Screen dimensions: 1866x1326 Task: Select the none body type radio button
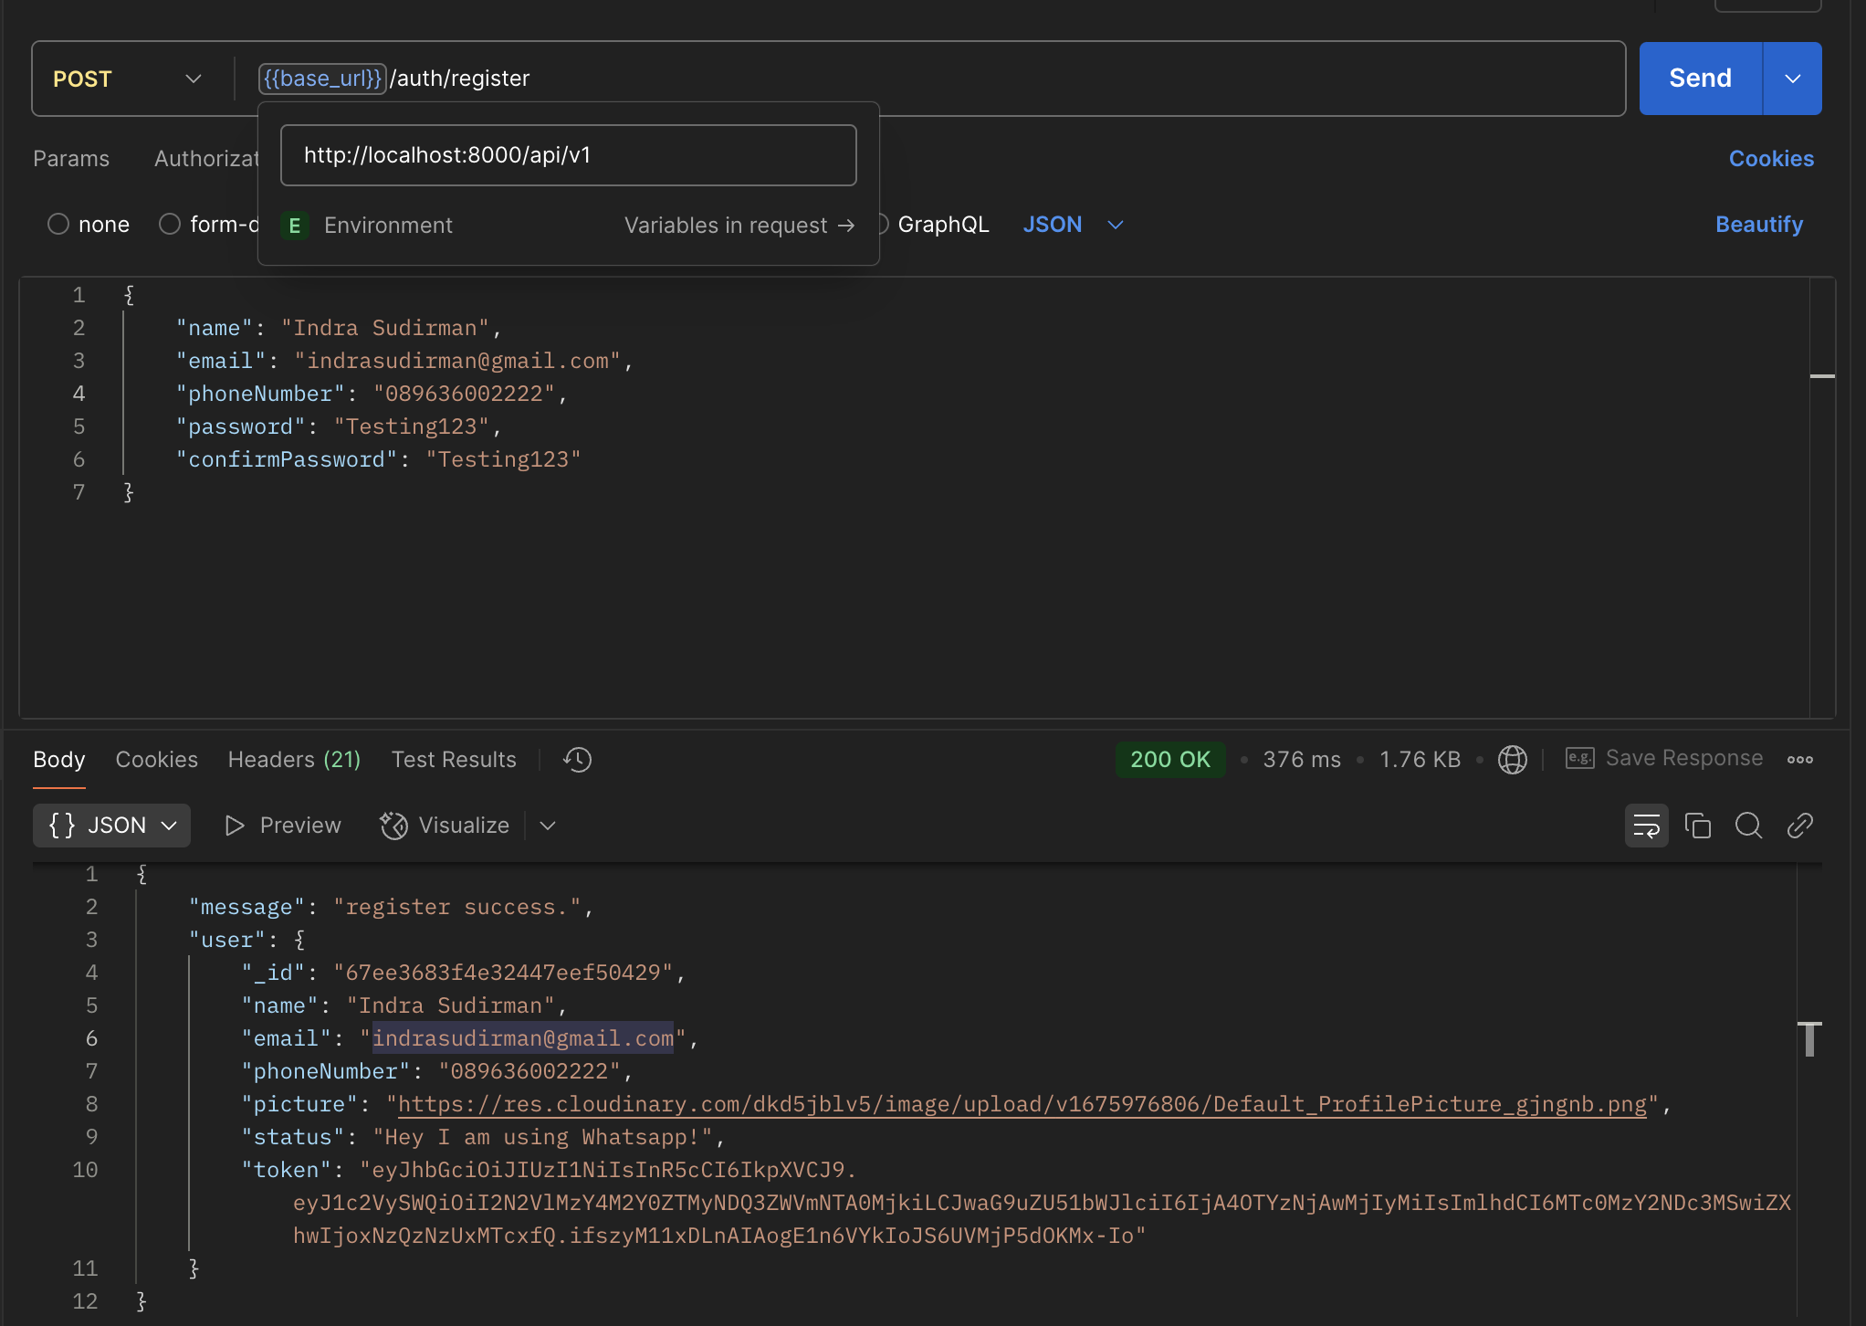[x=58, y=224]
